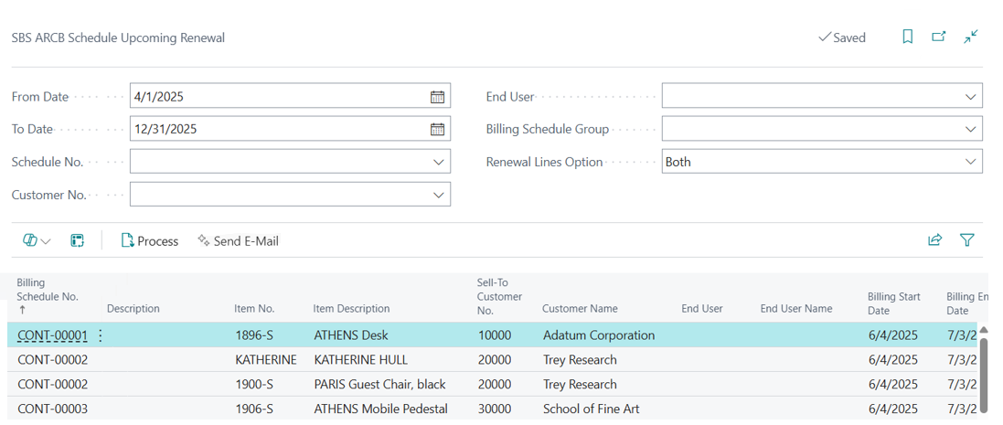Expand the End User dropdown
This screenshot has height=425, width=1003.
[x=970, y=96]
